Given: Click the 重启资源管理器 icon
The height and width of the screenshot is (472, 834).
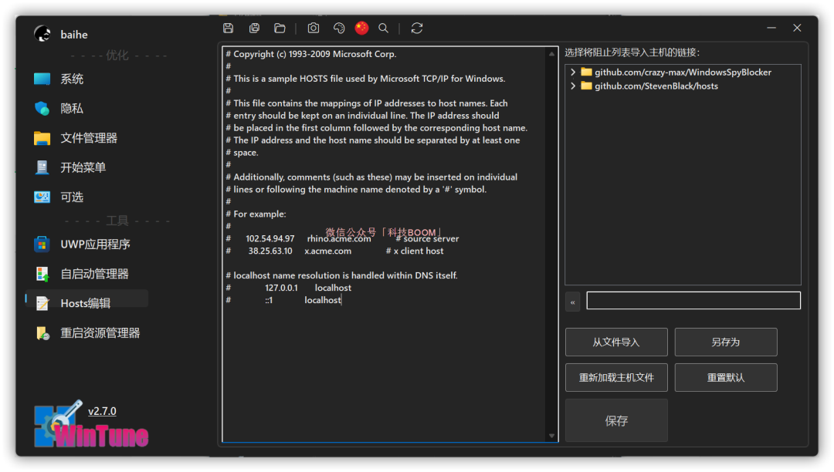Looking at the screenshot, I should (x=42, y=333).
